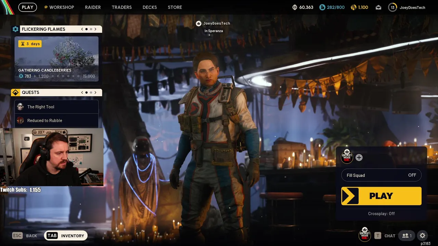The image size is (438, 246).
Task: Click the blue token icon beside 282/800
Action: (x=322, y=7)
